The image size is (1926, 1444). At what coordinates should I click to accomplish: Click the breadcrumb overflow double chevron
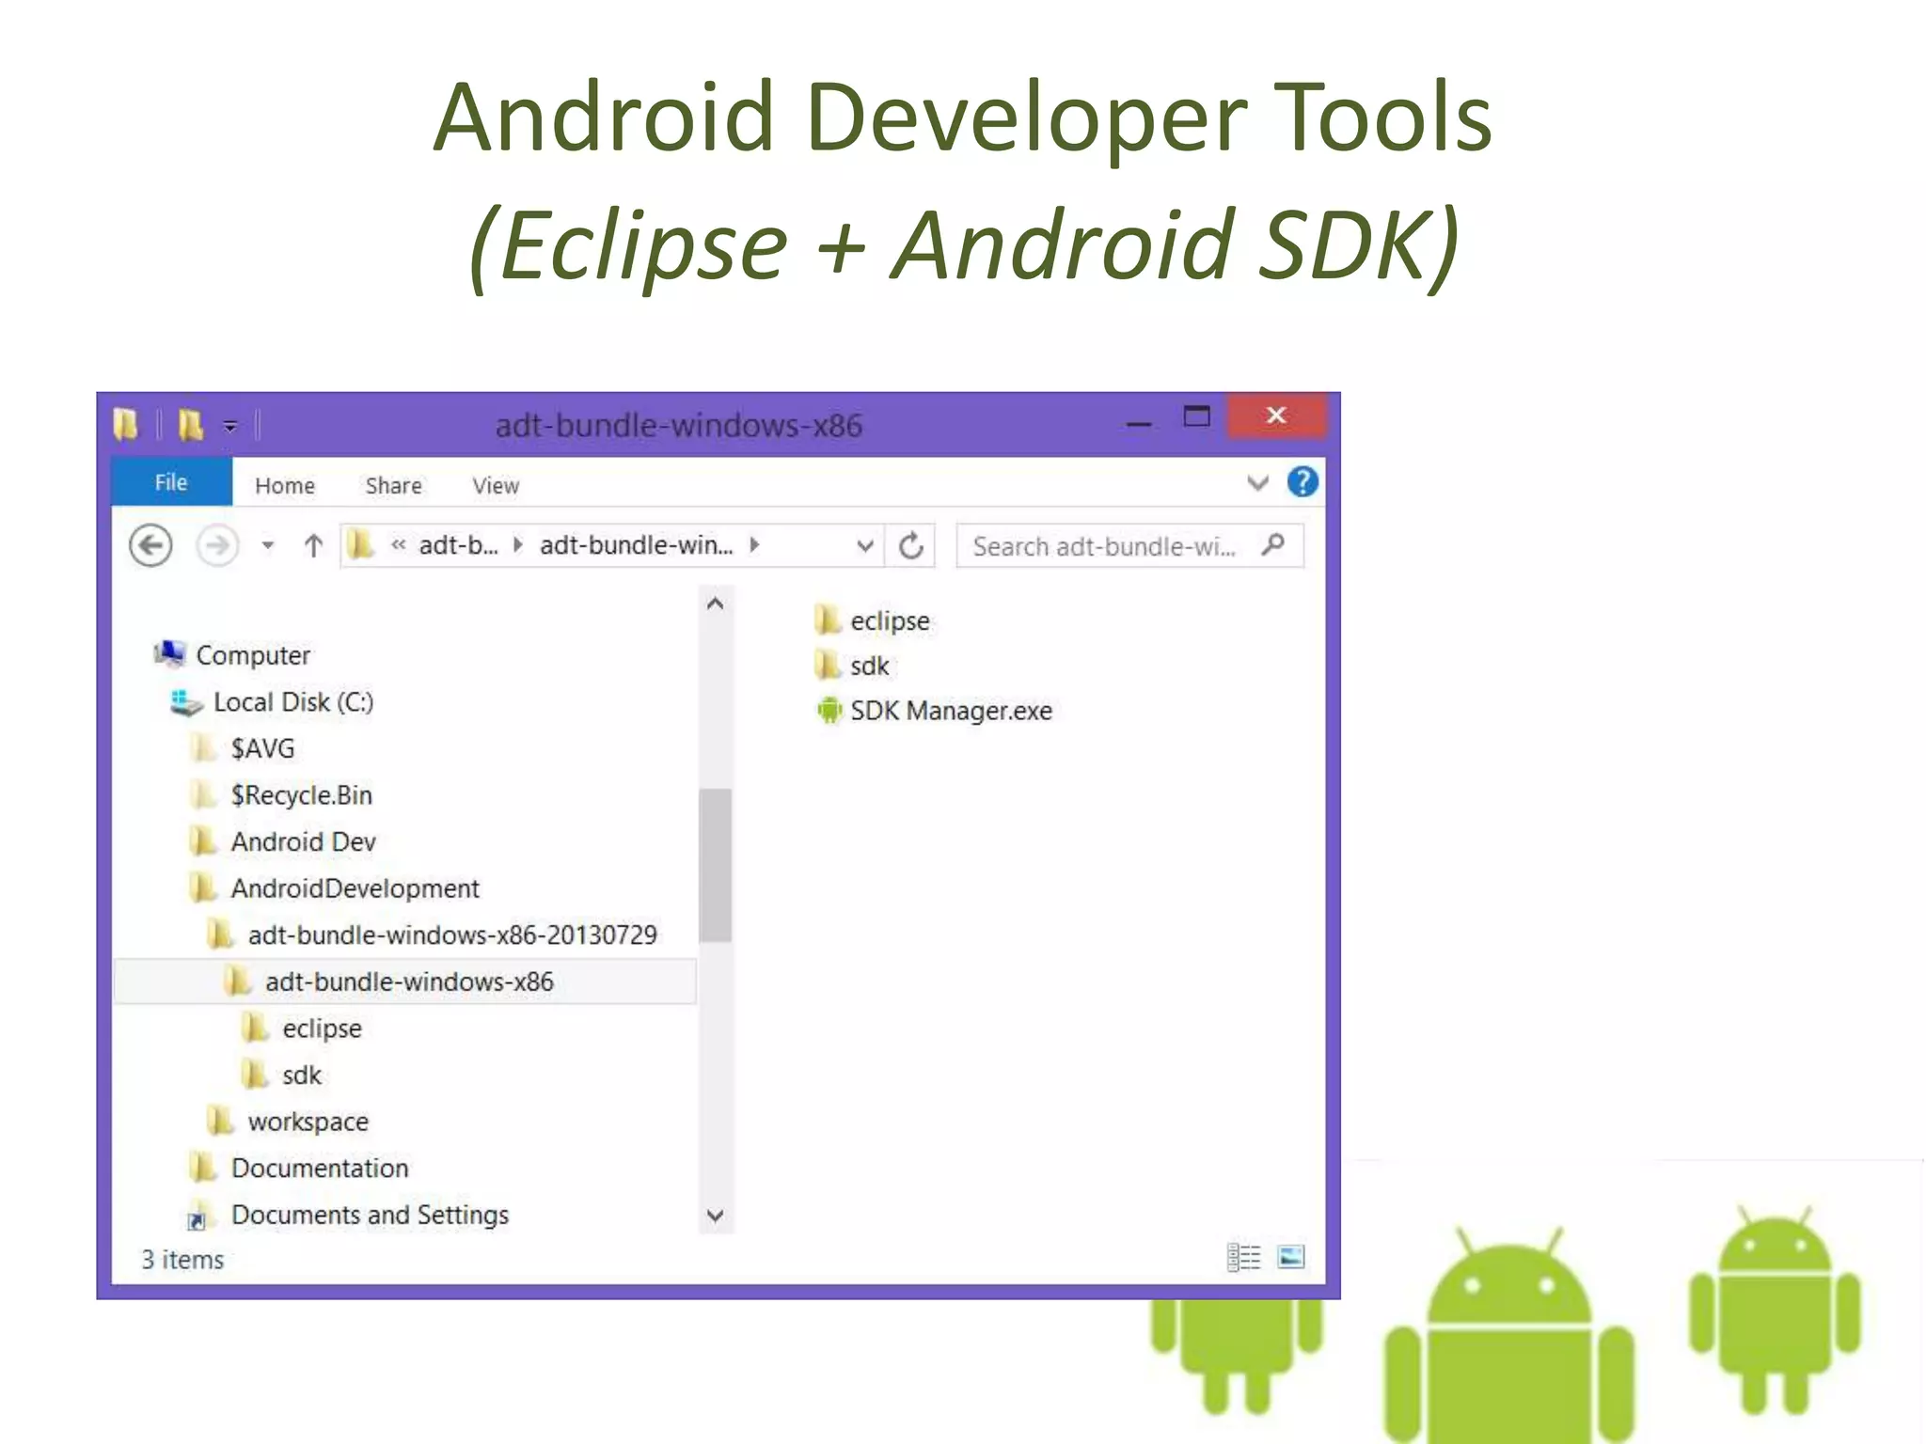tap(399, 545)
